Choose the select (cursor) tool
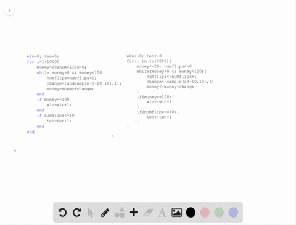The image size is (296, 225). pyautogui.click(x=90, y=213)
